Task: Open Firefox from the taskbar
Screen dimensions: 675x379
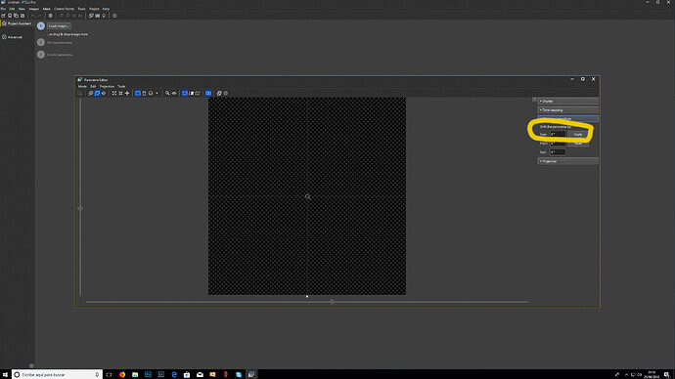Action: pos(122,375)
